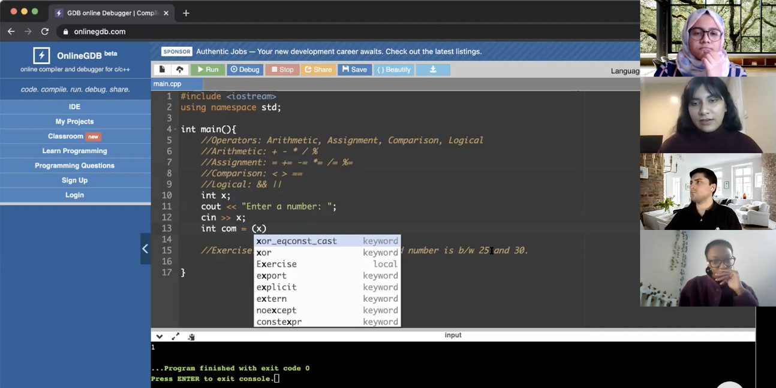This screenshot has height=388, width=776.
Task: Start debugging with the Debug button
Action: [245, 69]
